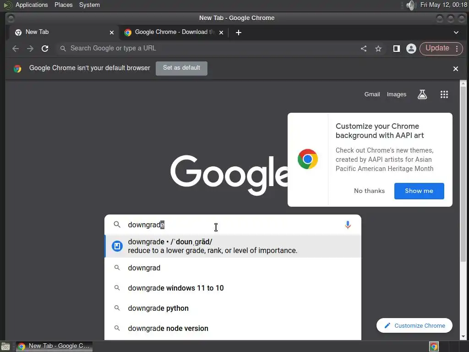
Task: Close the New Tab tab
Action: point(112,33)
